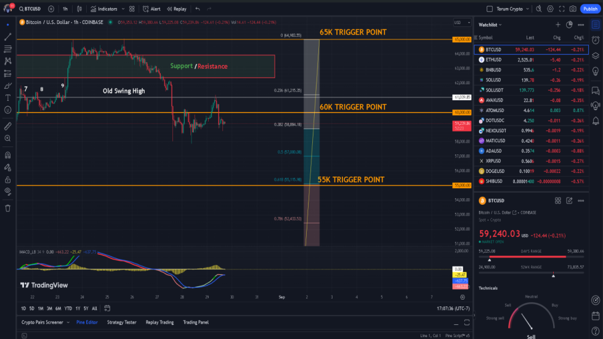The image size is (603, 339).
Task: Remove drawings with trash icon
Action: [x=7, y=208]
